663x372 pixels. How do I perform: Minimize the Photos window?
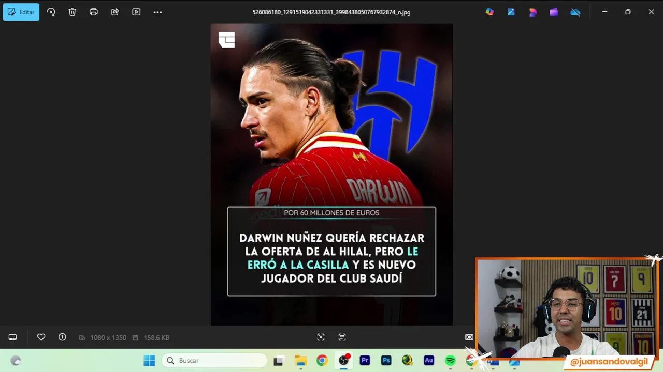pos(604,12)
